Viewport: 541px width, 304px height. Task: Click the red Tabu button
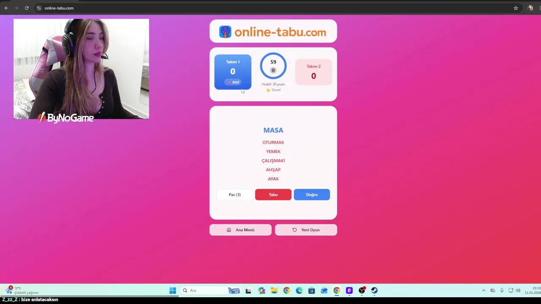point(273,195)
